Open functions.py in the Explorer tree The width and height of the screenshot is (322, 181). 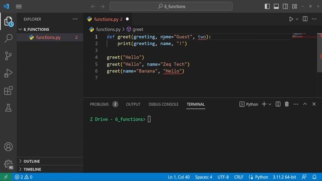[x=50, y=37]
